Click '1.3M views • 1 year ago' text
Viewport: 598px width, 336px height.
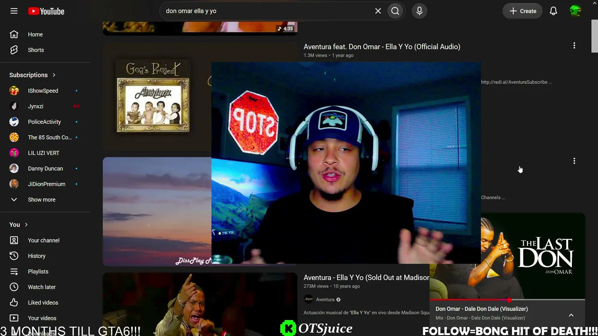[328, 56]
